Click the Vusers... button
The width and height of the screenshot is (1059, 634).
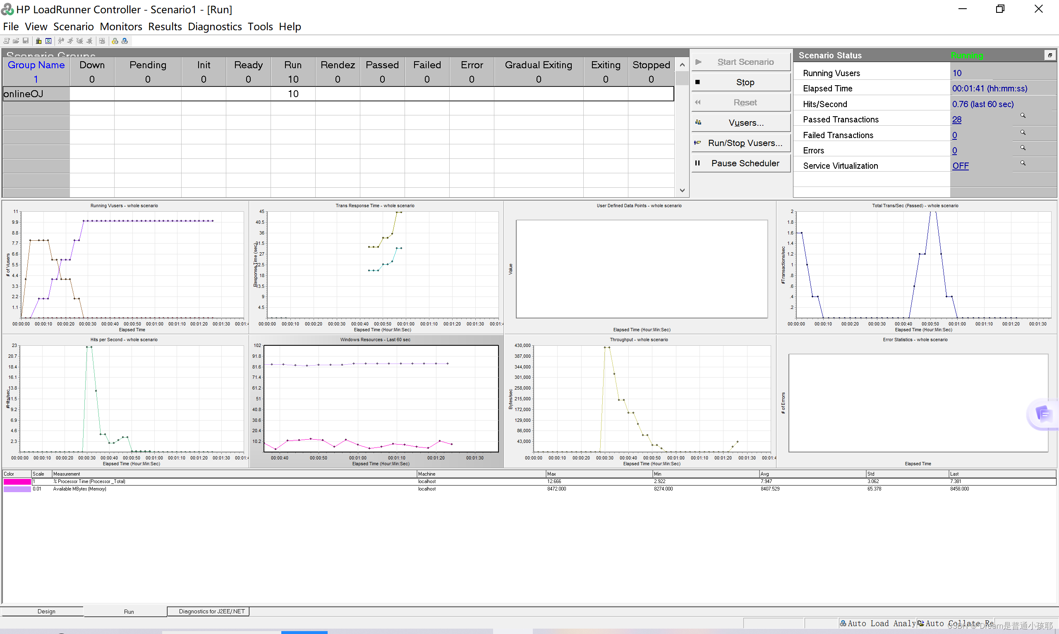pyautogui.click(x=741, y=122)
